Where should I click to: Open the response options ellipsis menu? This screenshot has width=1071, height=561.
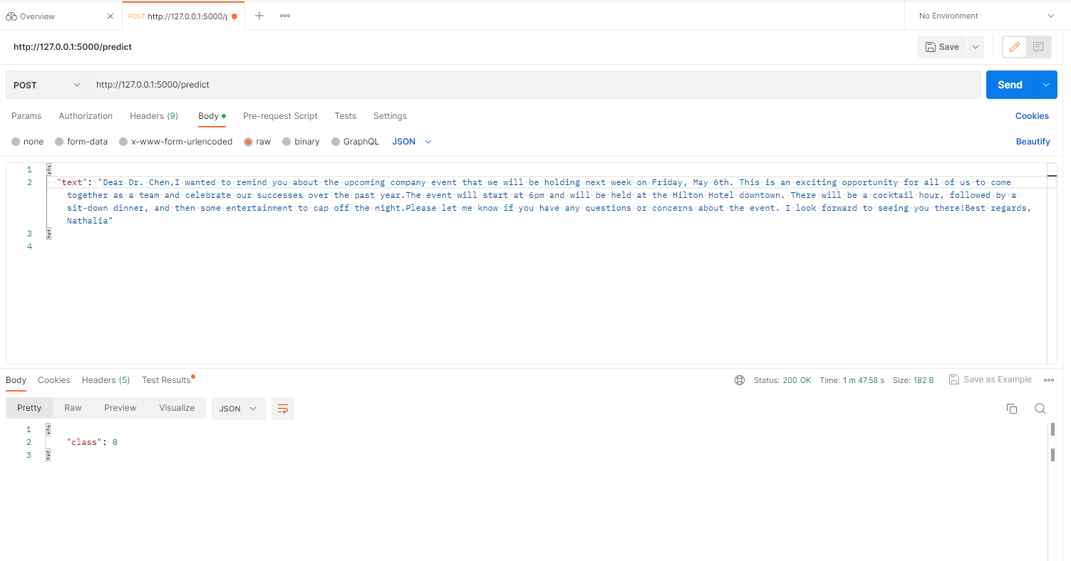point(1049,379)
